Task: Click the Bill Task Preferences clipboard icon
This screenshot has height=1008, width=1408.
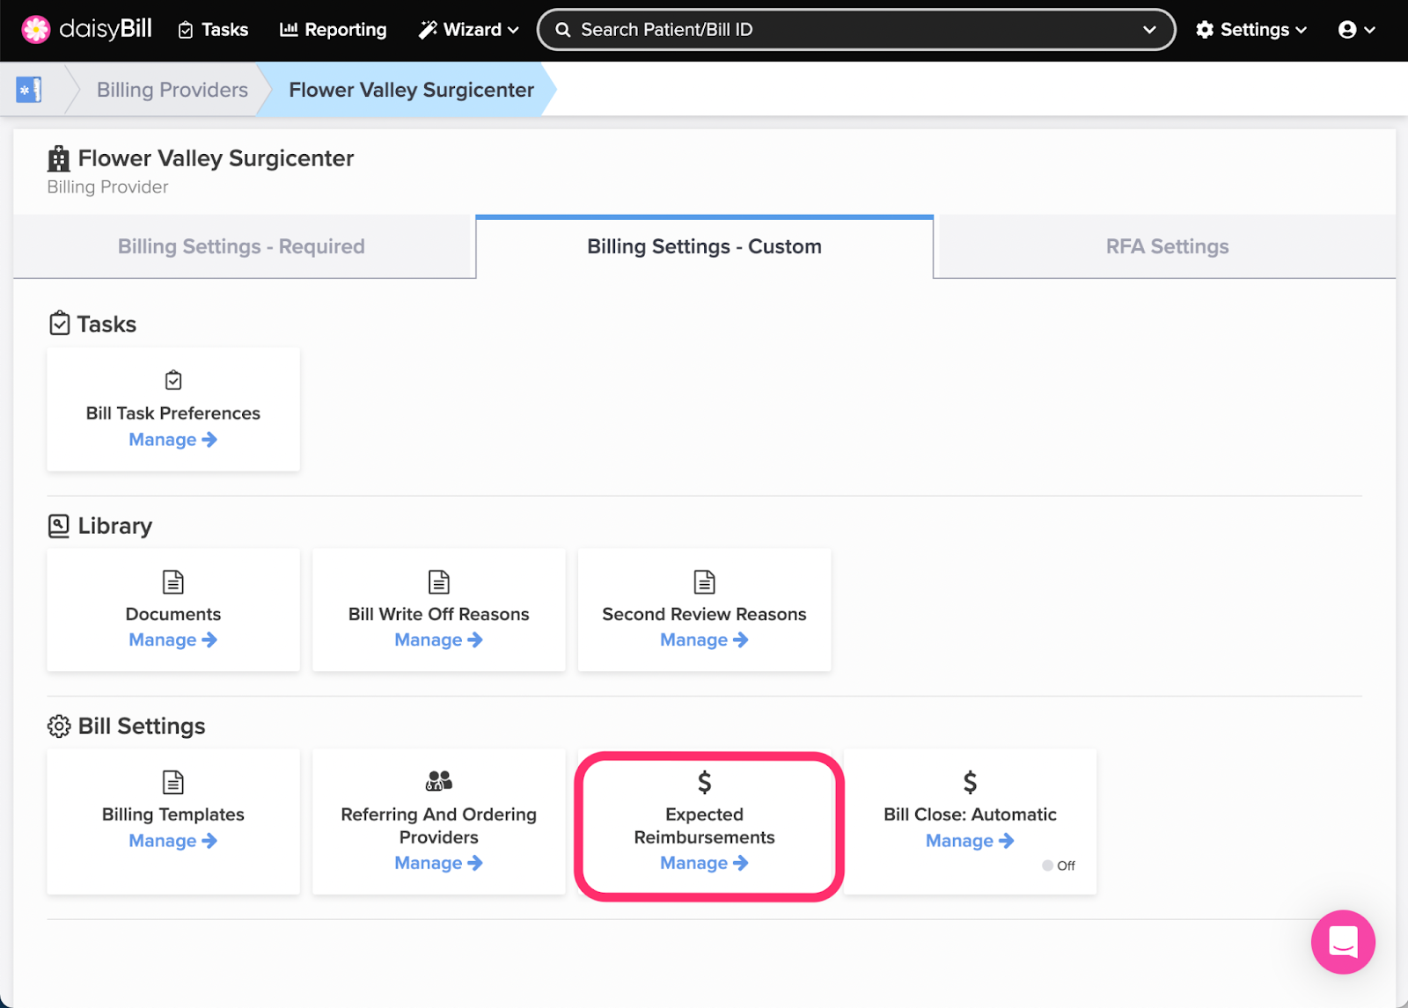Action: [173, 380]
